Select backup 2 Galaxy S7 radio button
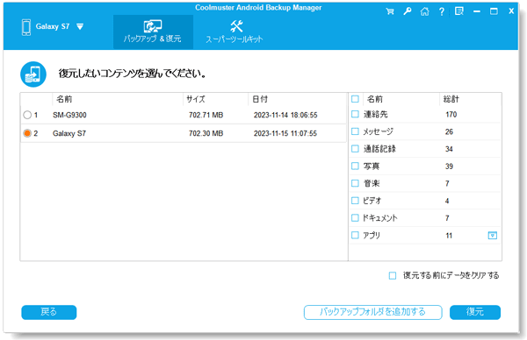 (27, 133)
